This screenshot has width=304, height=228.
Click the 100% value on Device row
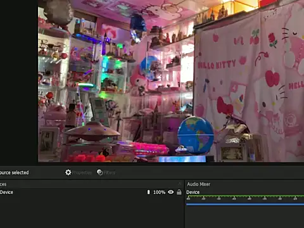pyautogui.click(x=159, y=192)
